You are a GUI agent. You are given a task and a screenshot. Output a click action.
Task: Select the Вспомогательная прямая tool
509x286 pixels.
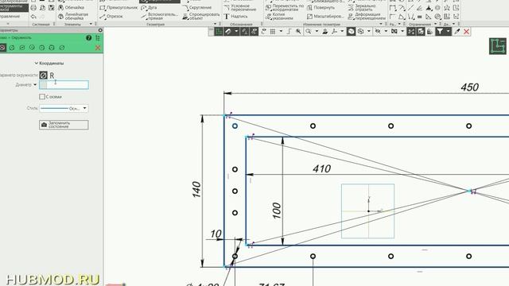click(x=160, y=16)
